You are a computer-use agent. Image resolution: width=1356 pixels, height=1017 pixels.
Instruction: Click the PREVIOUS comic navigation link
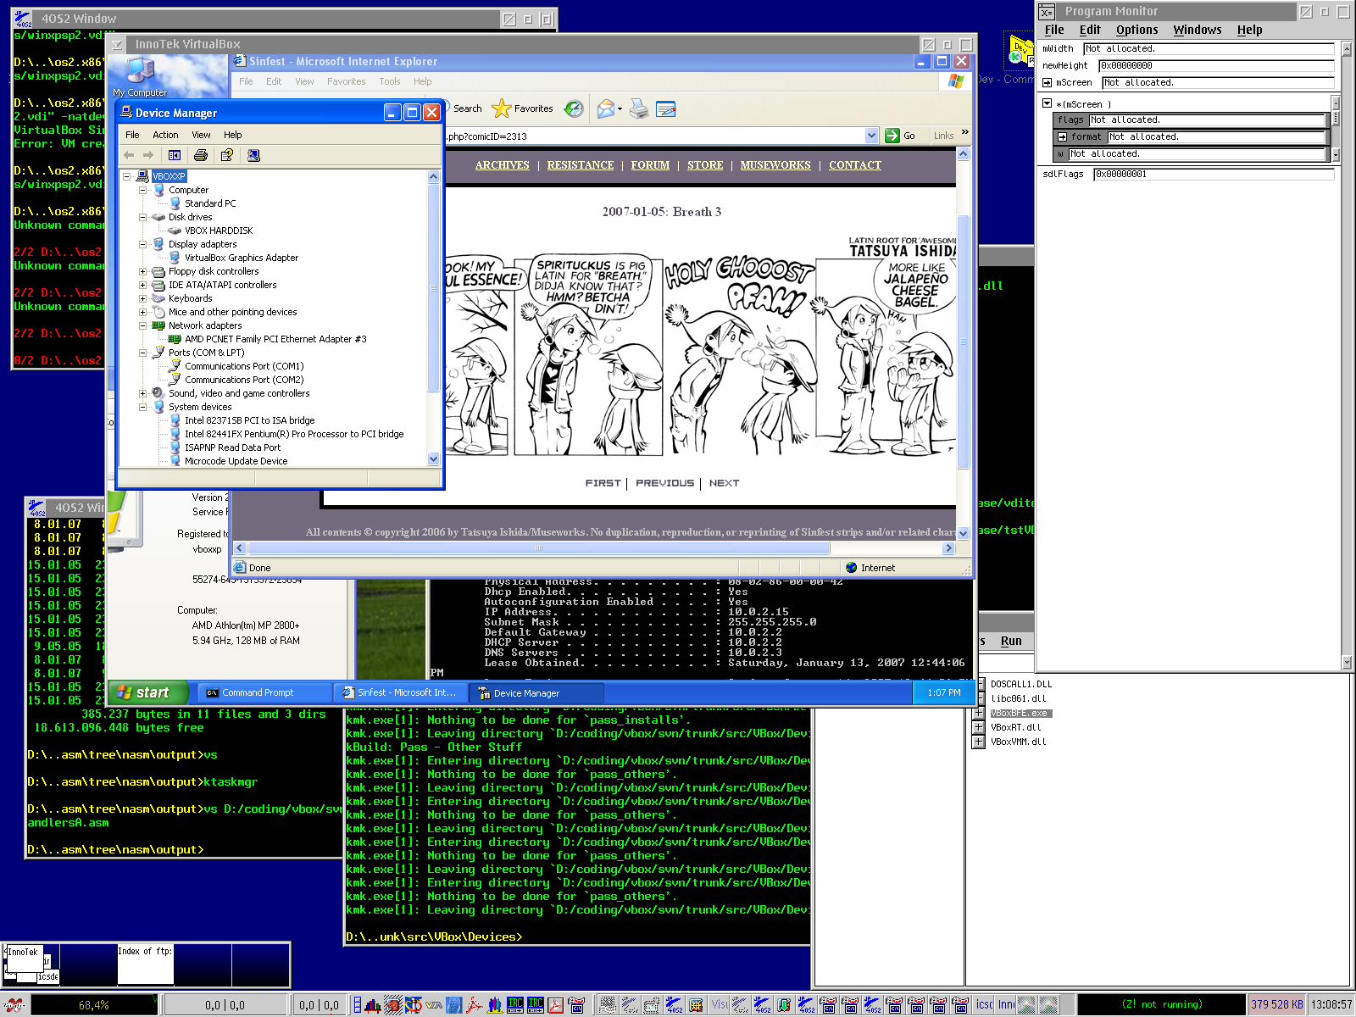coord(664,483)
